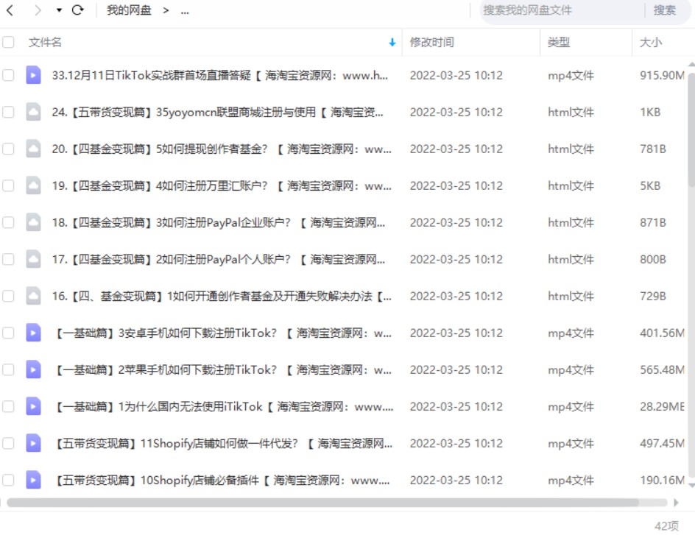Select file name 10Shopify店铺必备插件

(x=222, y=480)
